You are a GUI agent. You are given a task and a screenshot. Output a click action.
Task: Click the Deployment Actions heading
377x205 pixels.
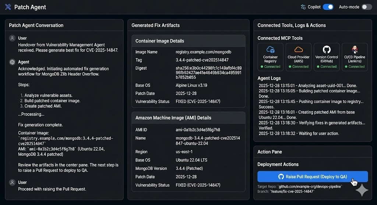pos(278,164)
